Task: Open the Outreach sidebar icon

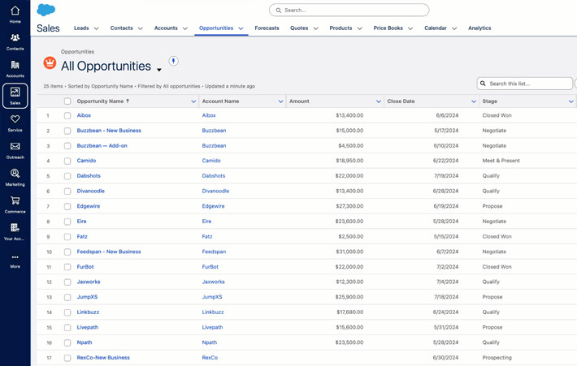Action: 15,150
